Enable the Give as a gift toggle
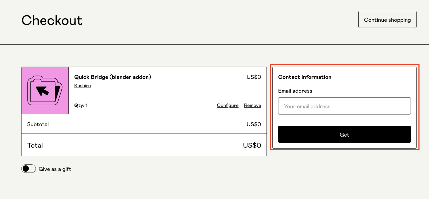 pos(28,169)
